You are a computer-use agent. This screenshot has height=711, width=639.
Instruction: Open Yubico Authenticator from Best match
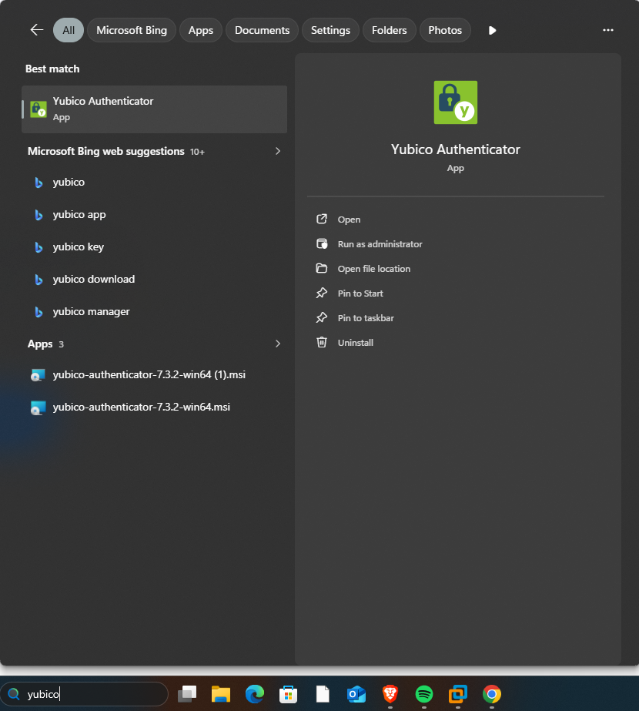pos(154,109)
